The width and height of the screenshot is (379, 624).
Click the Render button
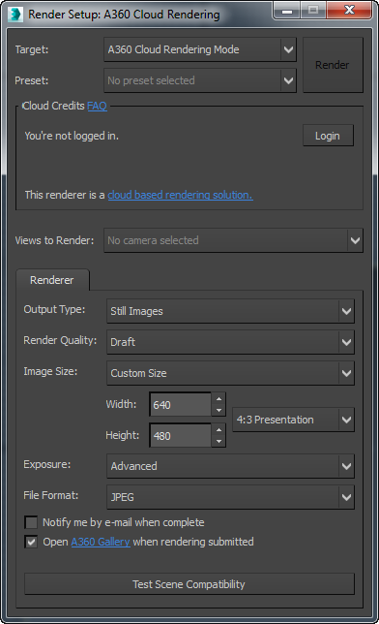pyautogui.click(x=333, y=65)
